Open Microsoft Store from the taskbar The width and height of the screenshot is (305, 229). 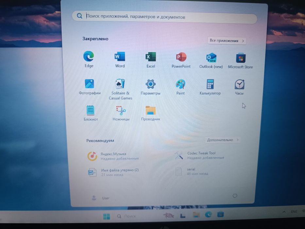coord(220,214)
